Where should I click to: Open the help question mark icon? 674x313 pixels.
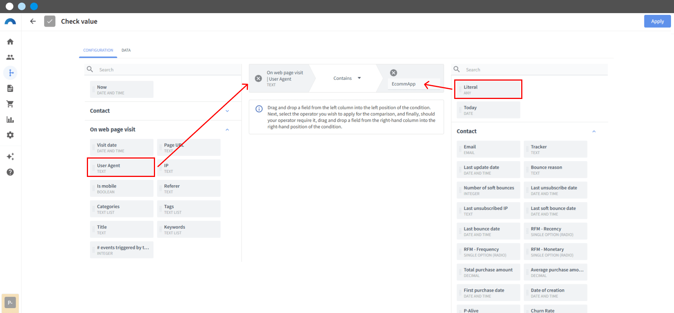[10, 172]
